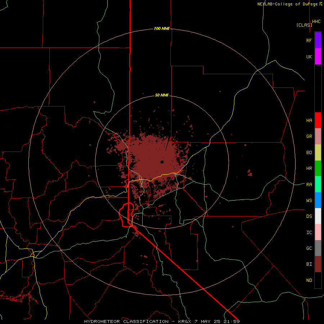Viewport: 324px width, 324px height.
Task: Click the HR legend label
Action: pyautogui.click(x=309, y=168)
